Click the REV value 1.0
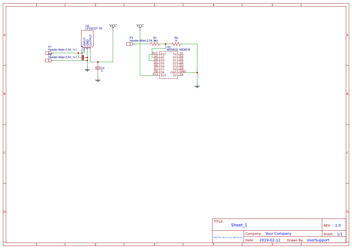This screenshot has height=249, width=352. 338,226
